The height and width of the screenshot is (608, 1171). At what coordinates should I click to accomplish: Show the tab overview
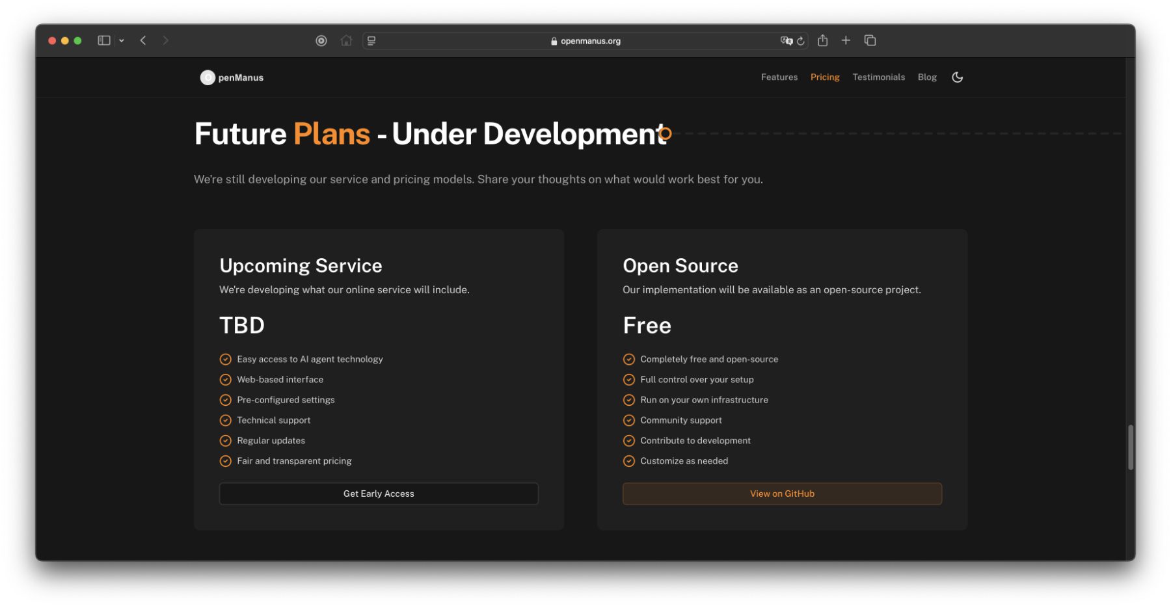click(x=870, y=40)
